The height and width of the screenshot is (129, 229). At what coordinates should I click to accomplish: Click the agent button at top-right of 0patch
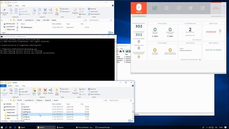(x=216, y=8)
